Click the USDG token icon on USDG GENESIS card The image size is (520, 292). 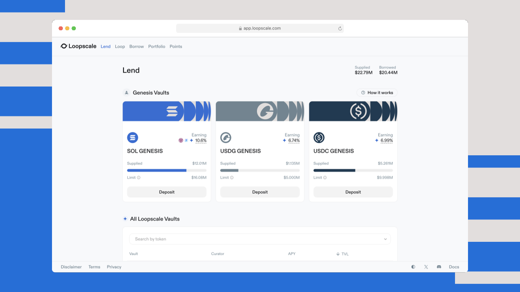[226, 138]
